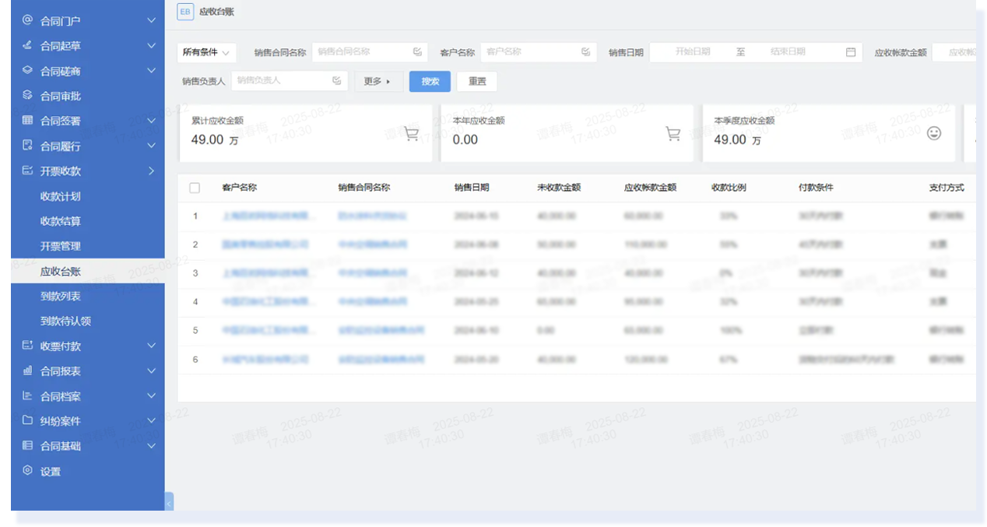987x527 pixels.
Task: Open the 所有条件 dropdown
Action: (x=207, y=52)
